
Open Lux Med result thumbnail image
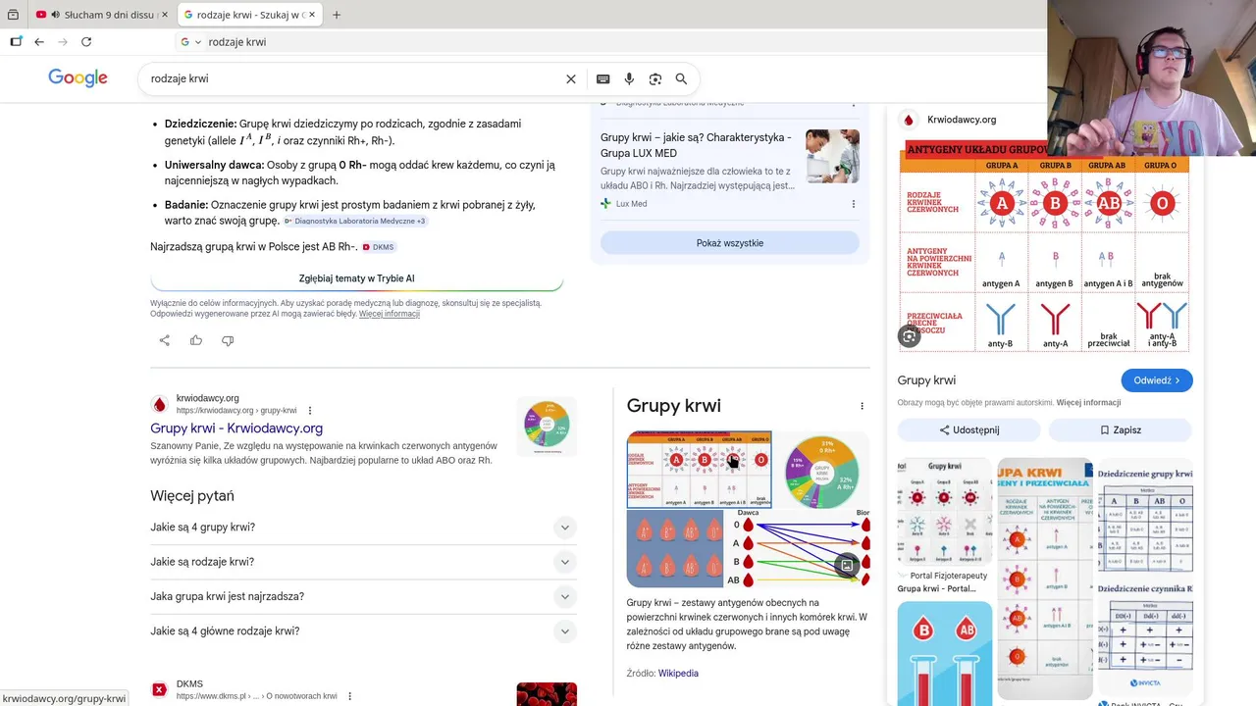[x=832, y=157]
